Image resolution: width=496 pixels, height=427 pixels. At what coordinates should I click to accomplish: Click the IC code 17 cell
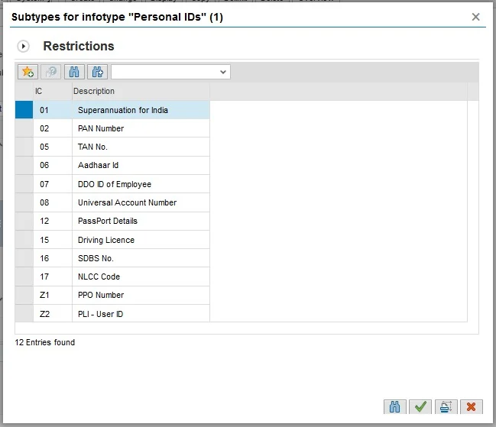click(x=53, y=277)
